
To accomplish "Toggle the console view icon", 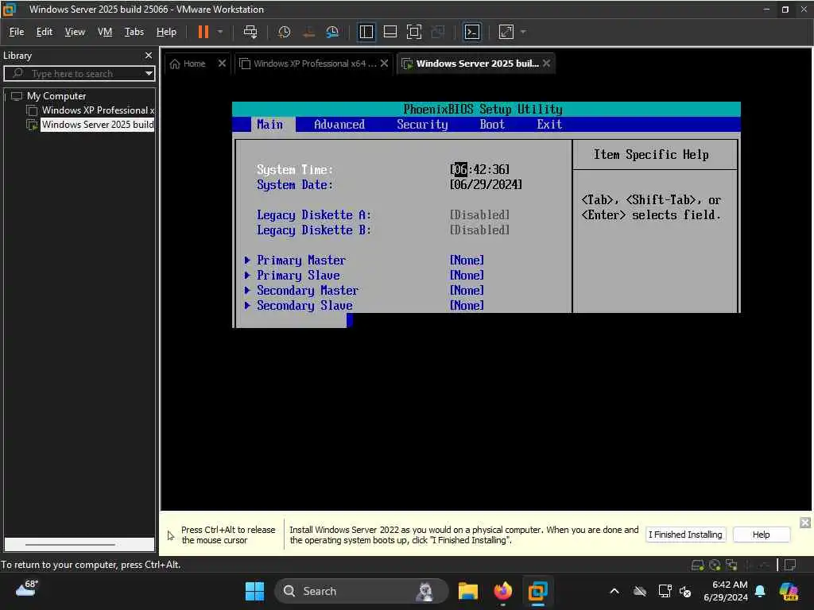I will (x=472, y=32).
